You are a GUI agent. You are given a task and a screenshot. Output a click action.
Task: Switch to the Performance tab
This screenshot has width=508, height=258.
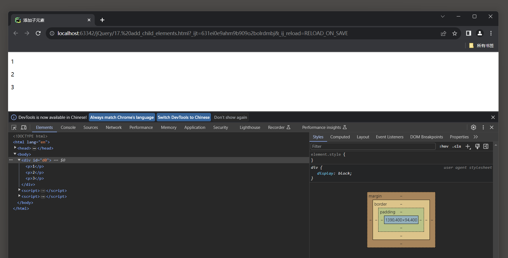(x=141, y=127)
